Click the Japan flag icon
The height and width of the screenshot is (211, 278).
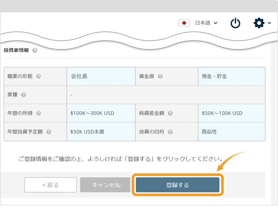click(x=184, y=23)
